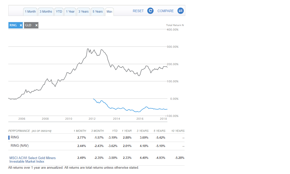Screen dimensions: 290x174
Task: Click RING 1 month value 2.77%
Action: pyautogui.click(x=82, y=138)
